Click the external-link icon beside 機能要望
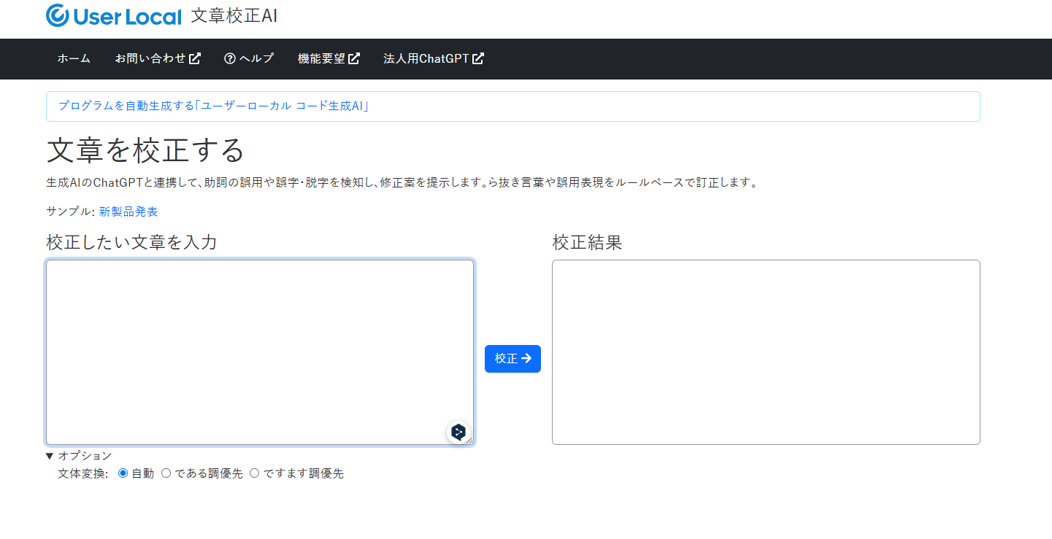The height and width of the screenshot is (539, 1052). pos(355,58)
